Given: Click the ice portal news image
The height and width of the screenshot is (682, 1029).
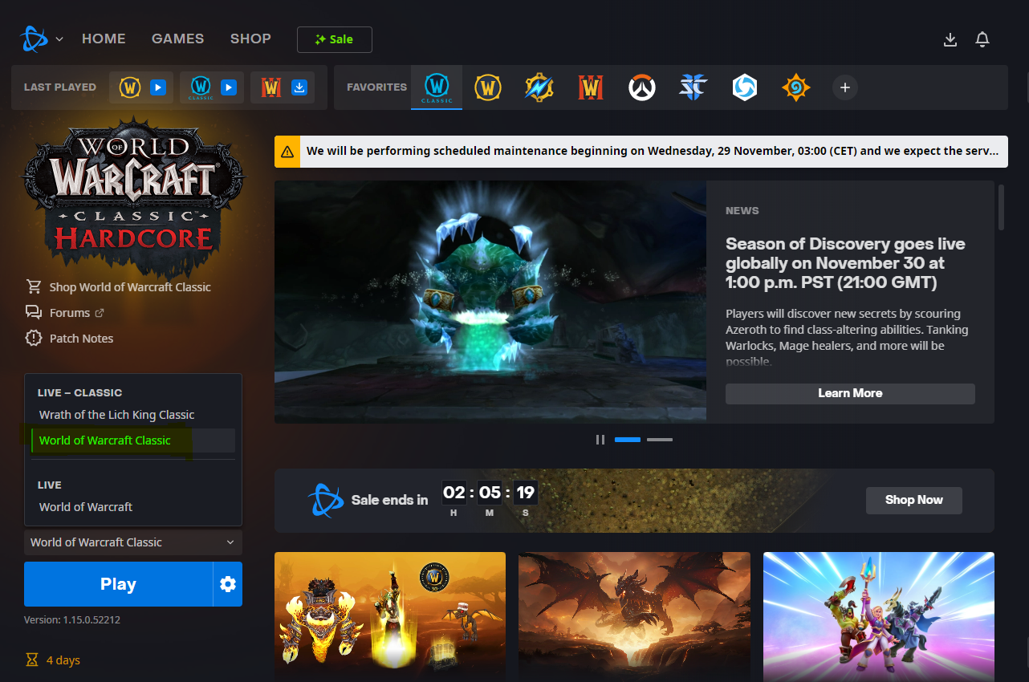Looking at the screenshot, I should [490, 302].
